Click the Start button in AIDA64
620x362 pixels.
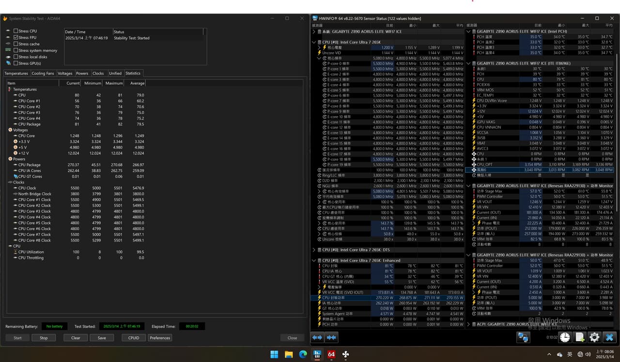17,338
